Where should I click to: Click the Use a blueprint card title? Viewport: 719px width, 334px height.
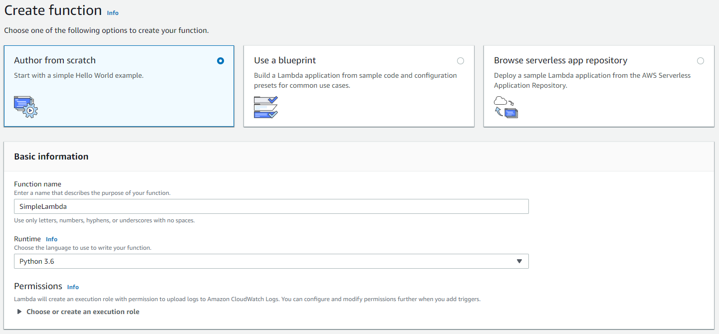(x=285, y=60)
